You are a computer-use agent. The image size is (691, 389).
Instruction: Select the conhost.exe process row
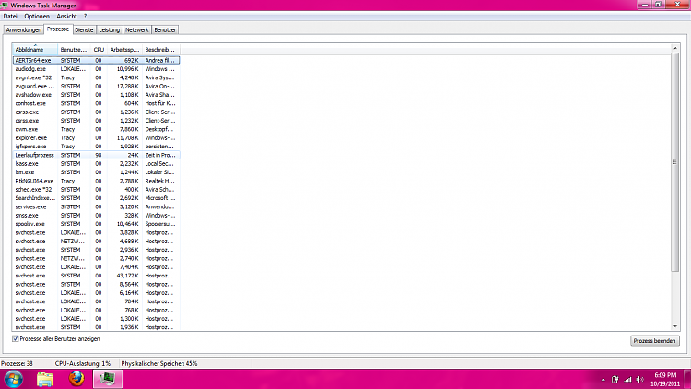(96, 103)
